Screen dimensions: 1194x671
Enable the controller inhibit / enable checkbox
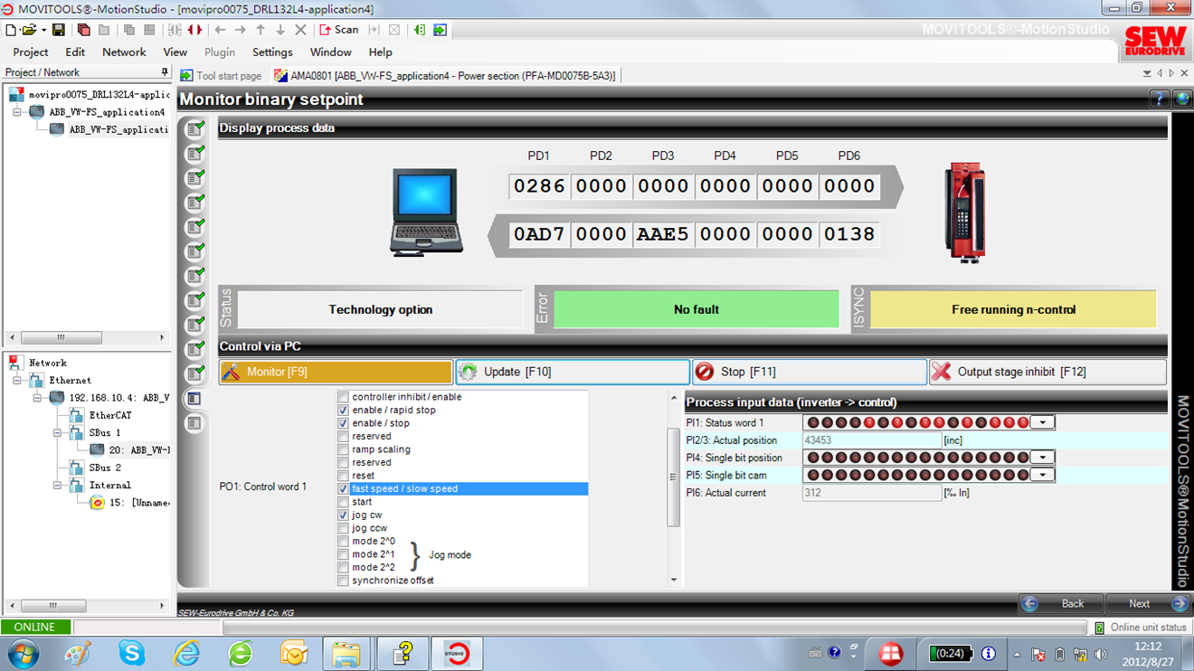343,397
